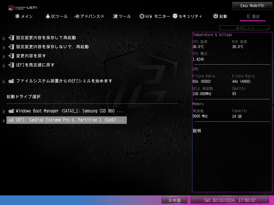This screenshot has height=205, width=274.
Task: Click the M/B 温度 value 38.0°C
Action: tap(238, 47)
